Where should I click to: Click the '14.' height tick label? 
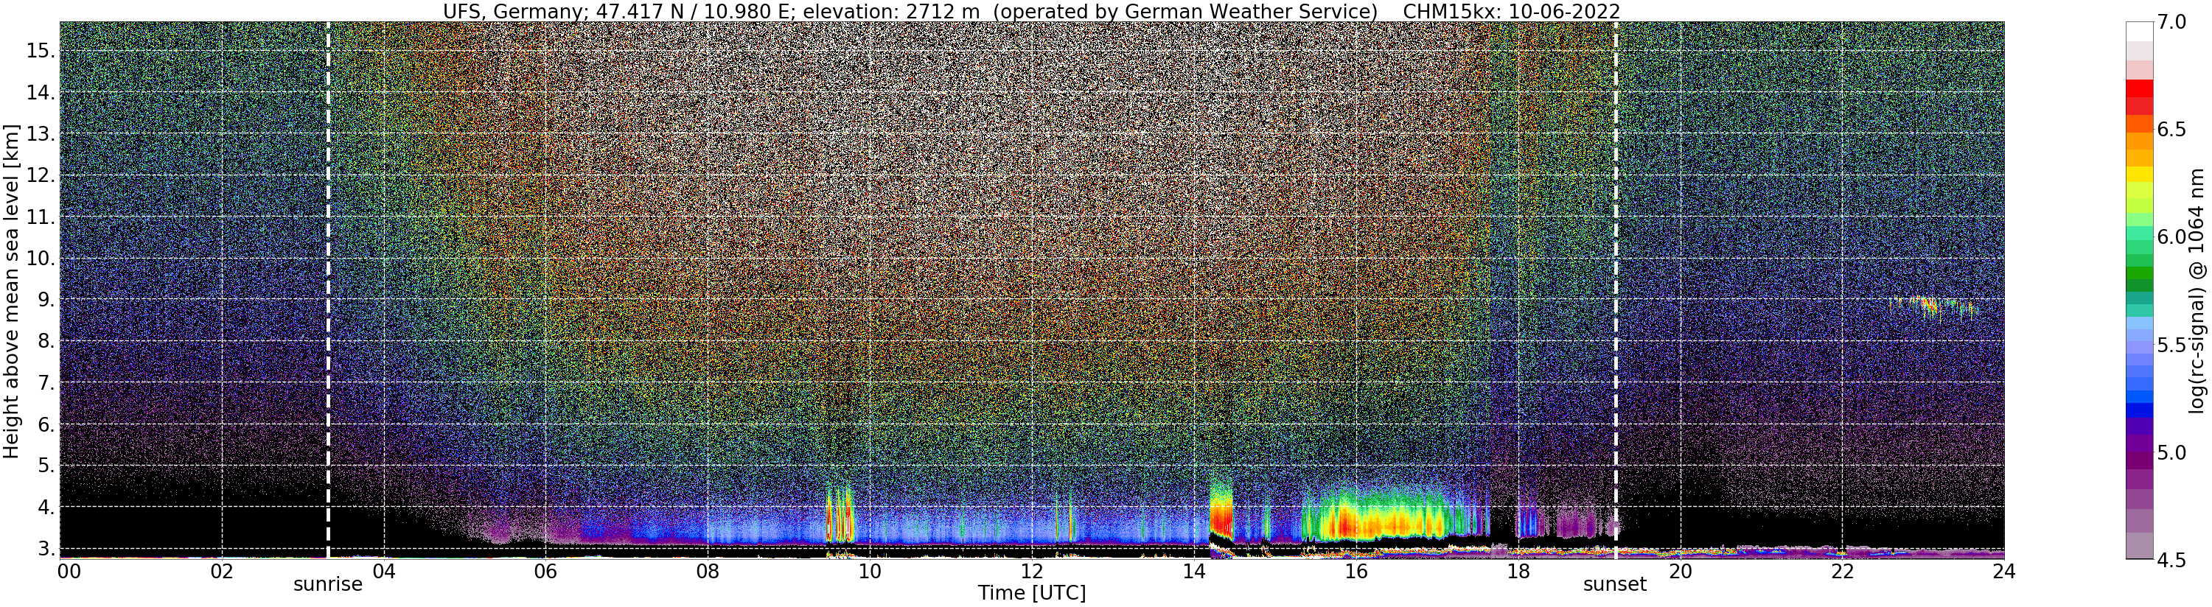40,93
